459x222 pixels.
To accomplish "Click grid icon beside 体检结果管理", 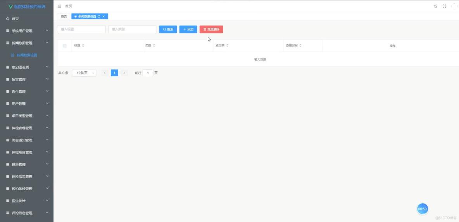I will point(8,177).
